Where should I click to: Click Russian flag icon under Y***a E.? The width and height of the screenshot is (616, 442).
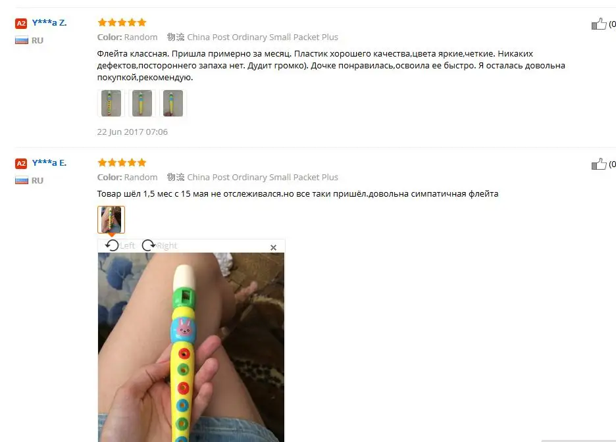[x=22, y=181]
